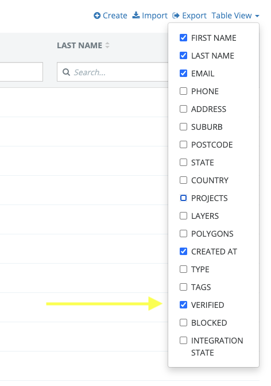This screenshot has width=271, height=386.
Task: Check the PROJECTS column checkbox
Action: click(183, 198)
